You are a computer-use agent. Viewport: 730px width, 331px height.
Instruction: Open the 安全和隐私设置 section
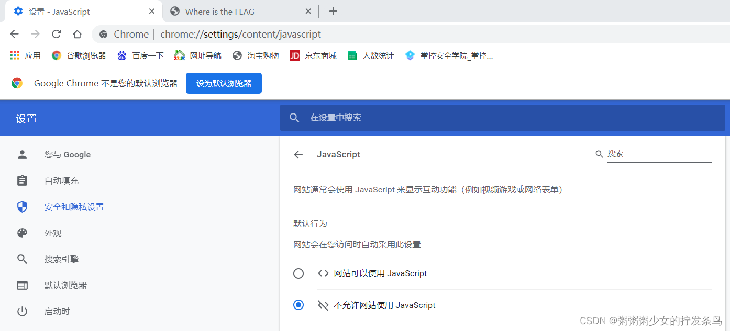[x=74, y=207]
